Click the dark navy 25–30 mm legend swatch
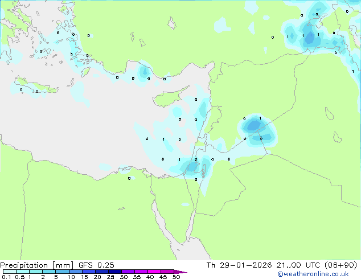The image size is (361, 279). [115, 272]
